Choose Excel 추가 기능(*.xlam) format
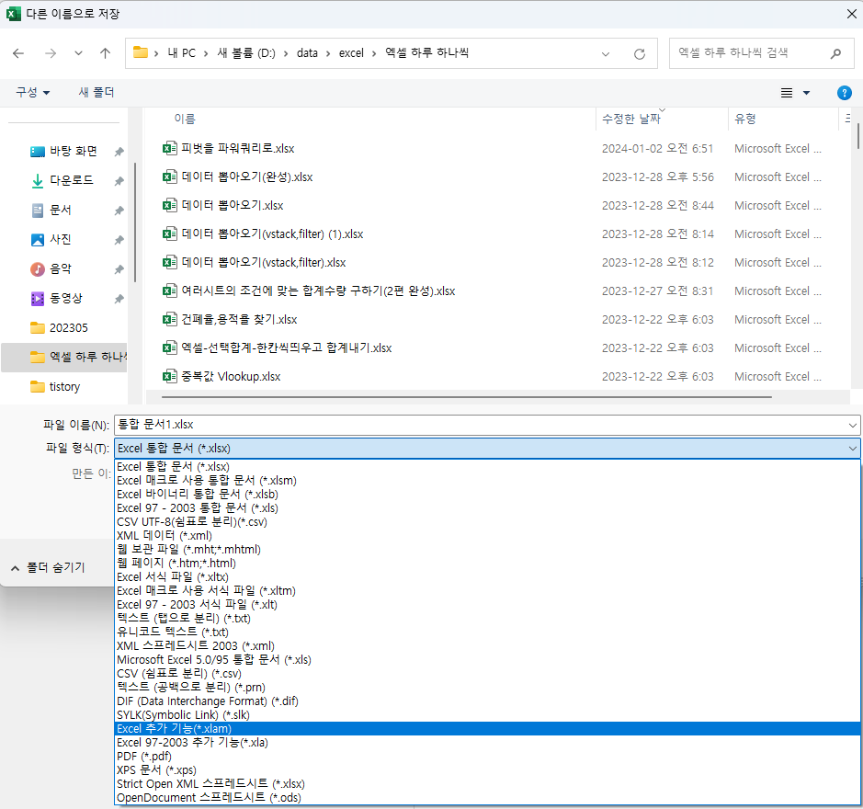The width and height of the screenshot is (863, 809). (487, 729)
